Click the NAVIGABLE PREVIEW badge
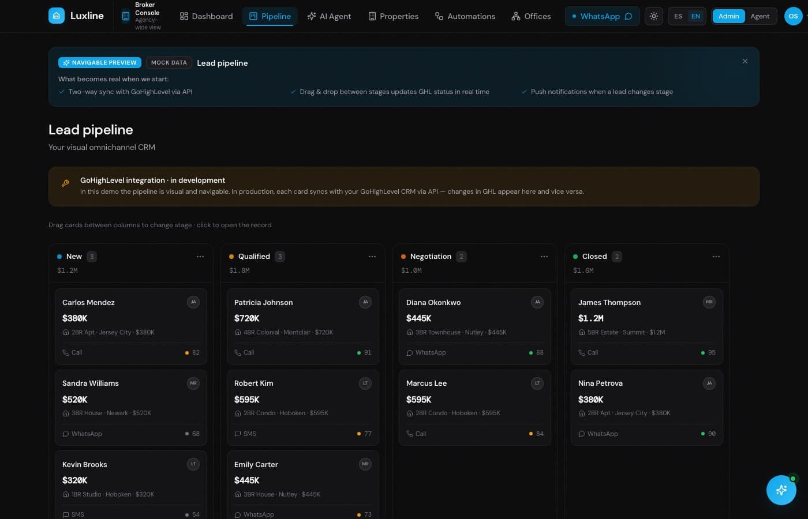The height and width of the screenshot is (519, 808). tap(100, 62)
